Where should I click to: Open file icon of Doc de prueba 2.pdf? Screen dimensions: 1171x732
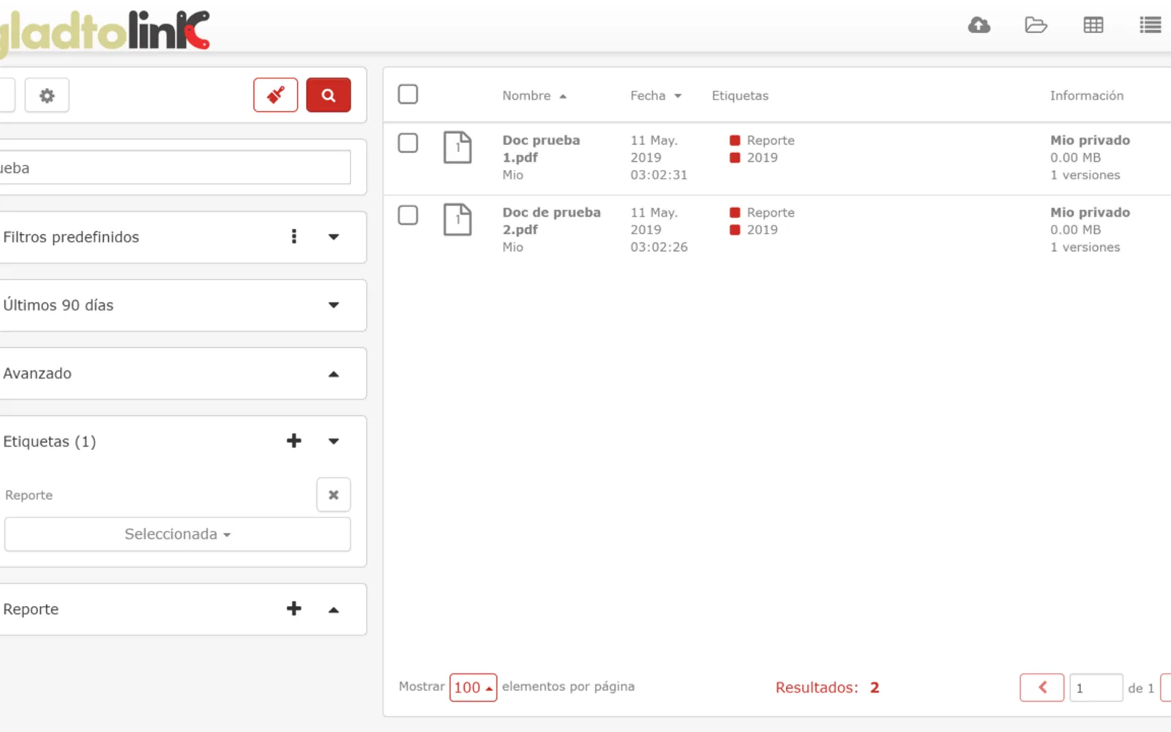pos(457,220)
